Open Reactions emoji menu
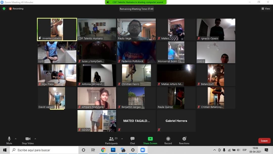This screenshot has width=273, height=154. (184, 139)
